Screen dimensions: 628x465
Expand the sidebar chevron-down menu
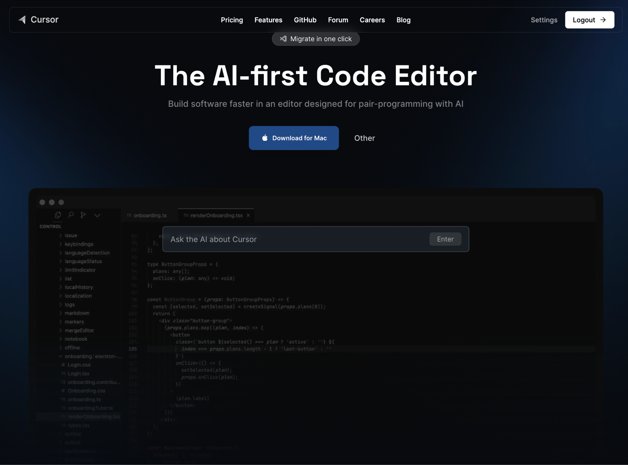(x=97, y=215)
